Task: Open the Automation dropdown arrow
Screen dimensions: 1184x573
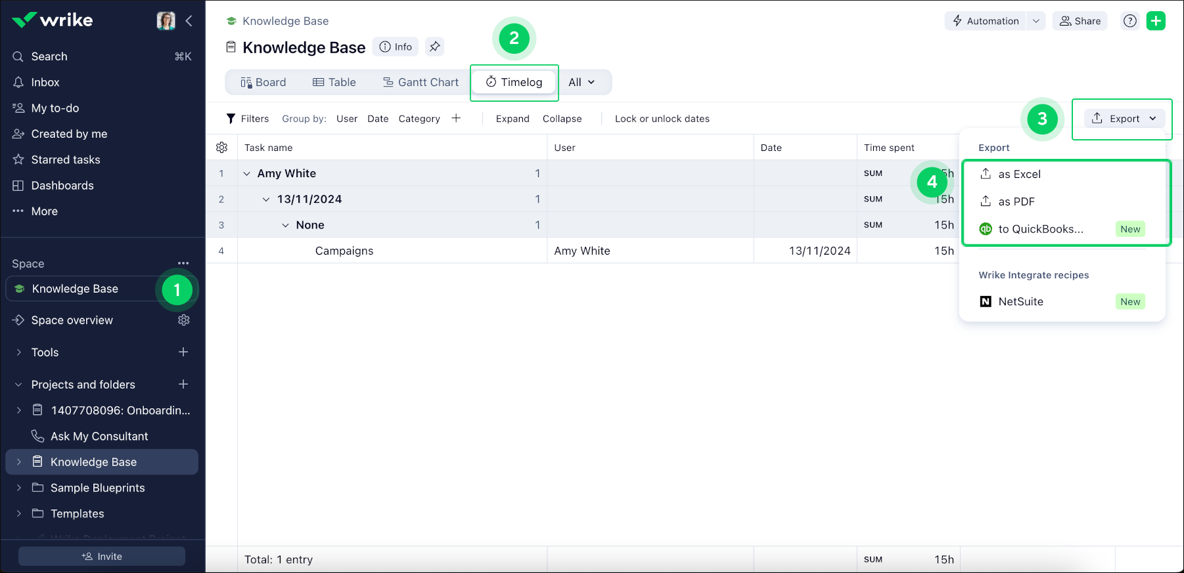Action: (x=1036, y=21)
